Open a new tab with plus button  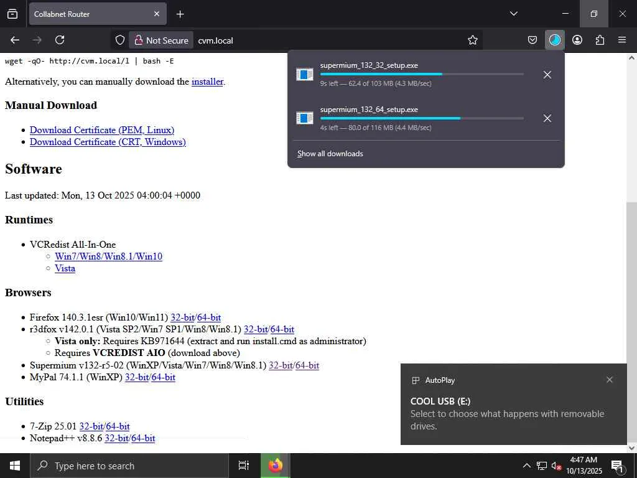(x=180, y=14)
